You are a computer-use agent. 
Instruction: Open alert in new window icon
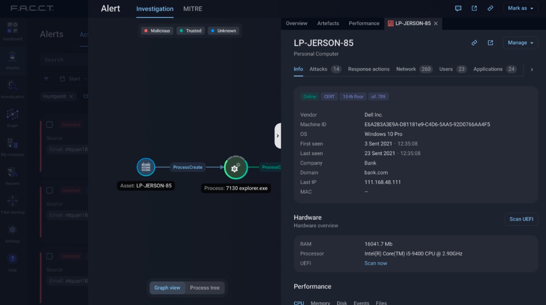coord(474,9)
